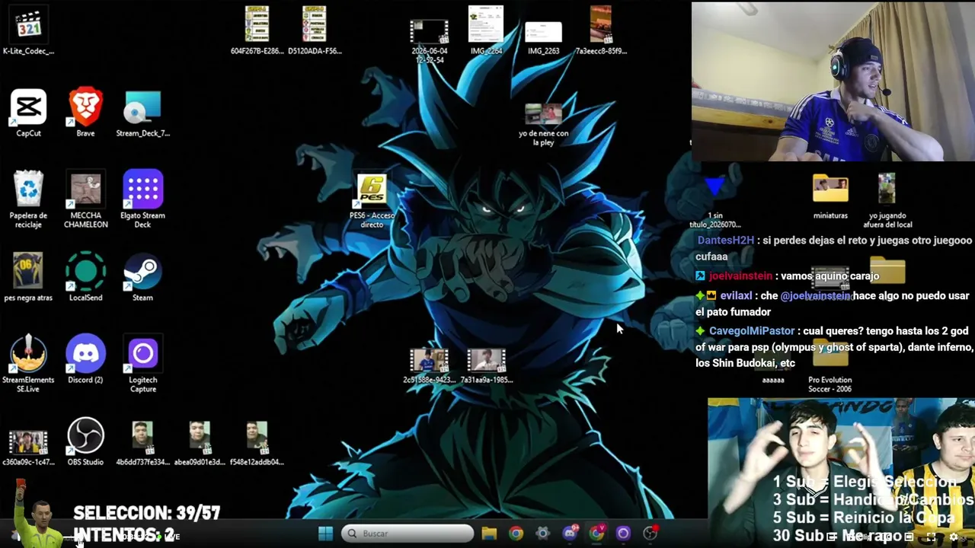Switch to Discord in the taskbar

click(x=570, y=534)
